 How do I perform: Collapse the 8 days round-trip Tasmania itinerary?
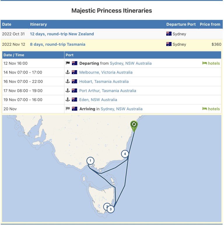[57, 44]
